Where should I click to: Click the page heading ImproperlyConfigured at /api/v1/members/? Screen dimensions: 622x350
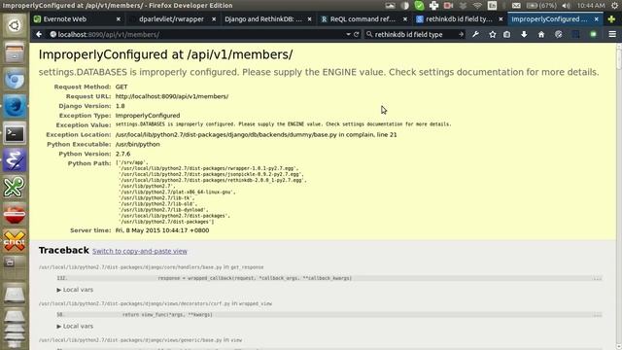coord(165,54)
